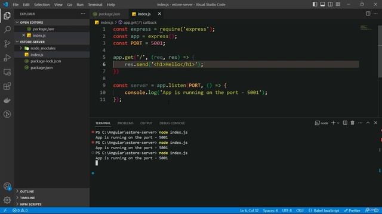This screenshot has width=382, height=214.
Task: Switch to the Debug Console tab
Action: [172, 123]
